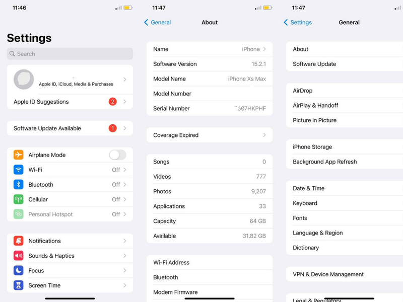Screen dimensions: 403x302
Task: Open Personal Hotspot row chevron
Action: (x=125, y=214)
